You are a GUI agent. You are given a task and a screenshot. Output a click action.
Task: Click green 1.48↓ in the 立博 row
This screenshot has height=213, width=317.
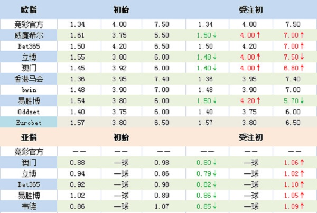tap(207, 57)
